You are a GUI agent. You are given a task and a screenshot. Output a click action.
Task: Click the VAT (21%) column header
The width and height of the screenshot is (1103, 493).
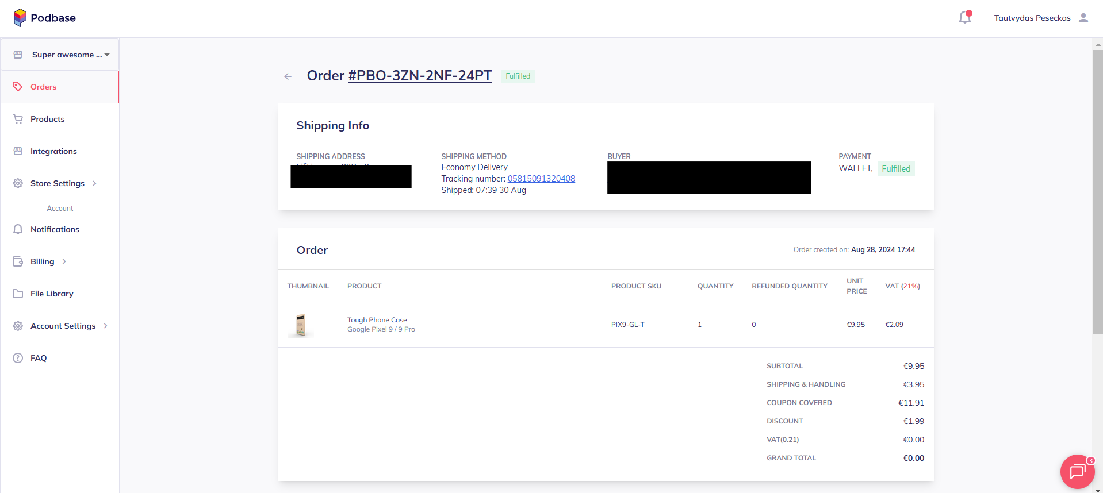pos(902,286)
